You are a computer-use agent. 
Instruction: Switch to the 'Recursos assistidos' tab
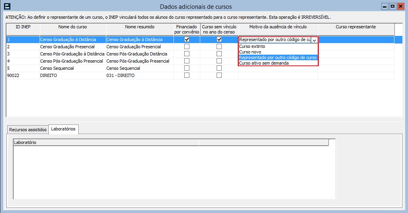(x=28, y=130)
